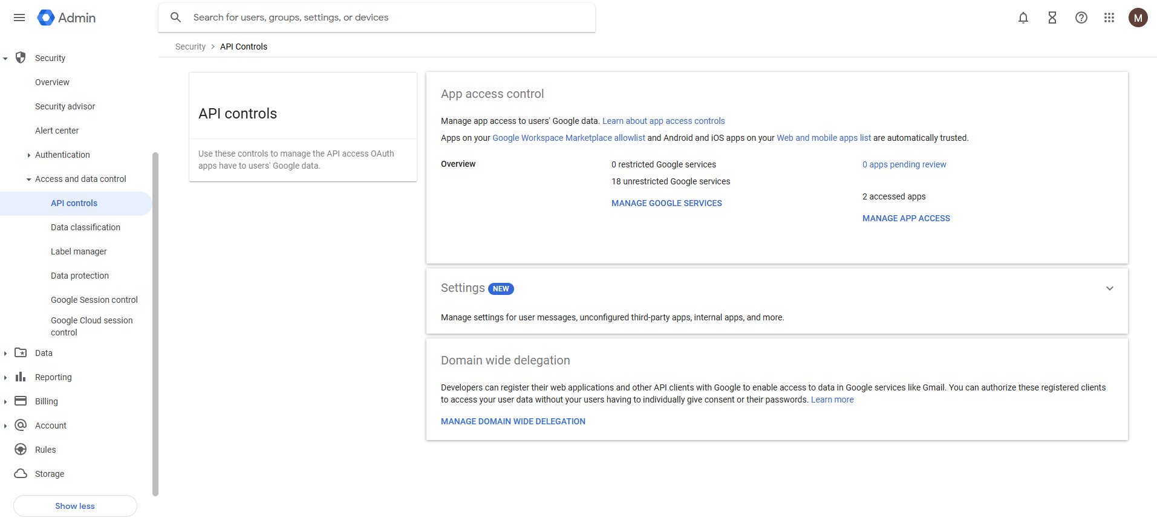Open Security advisor

point(65,106)
